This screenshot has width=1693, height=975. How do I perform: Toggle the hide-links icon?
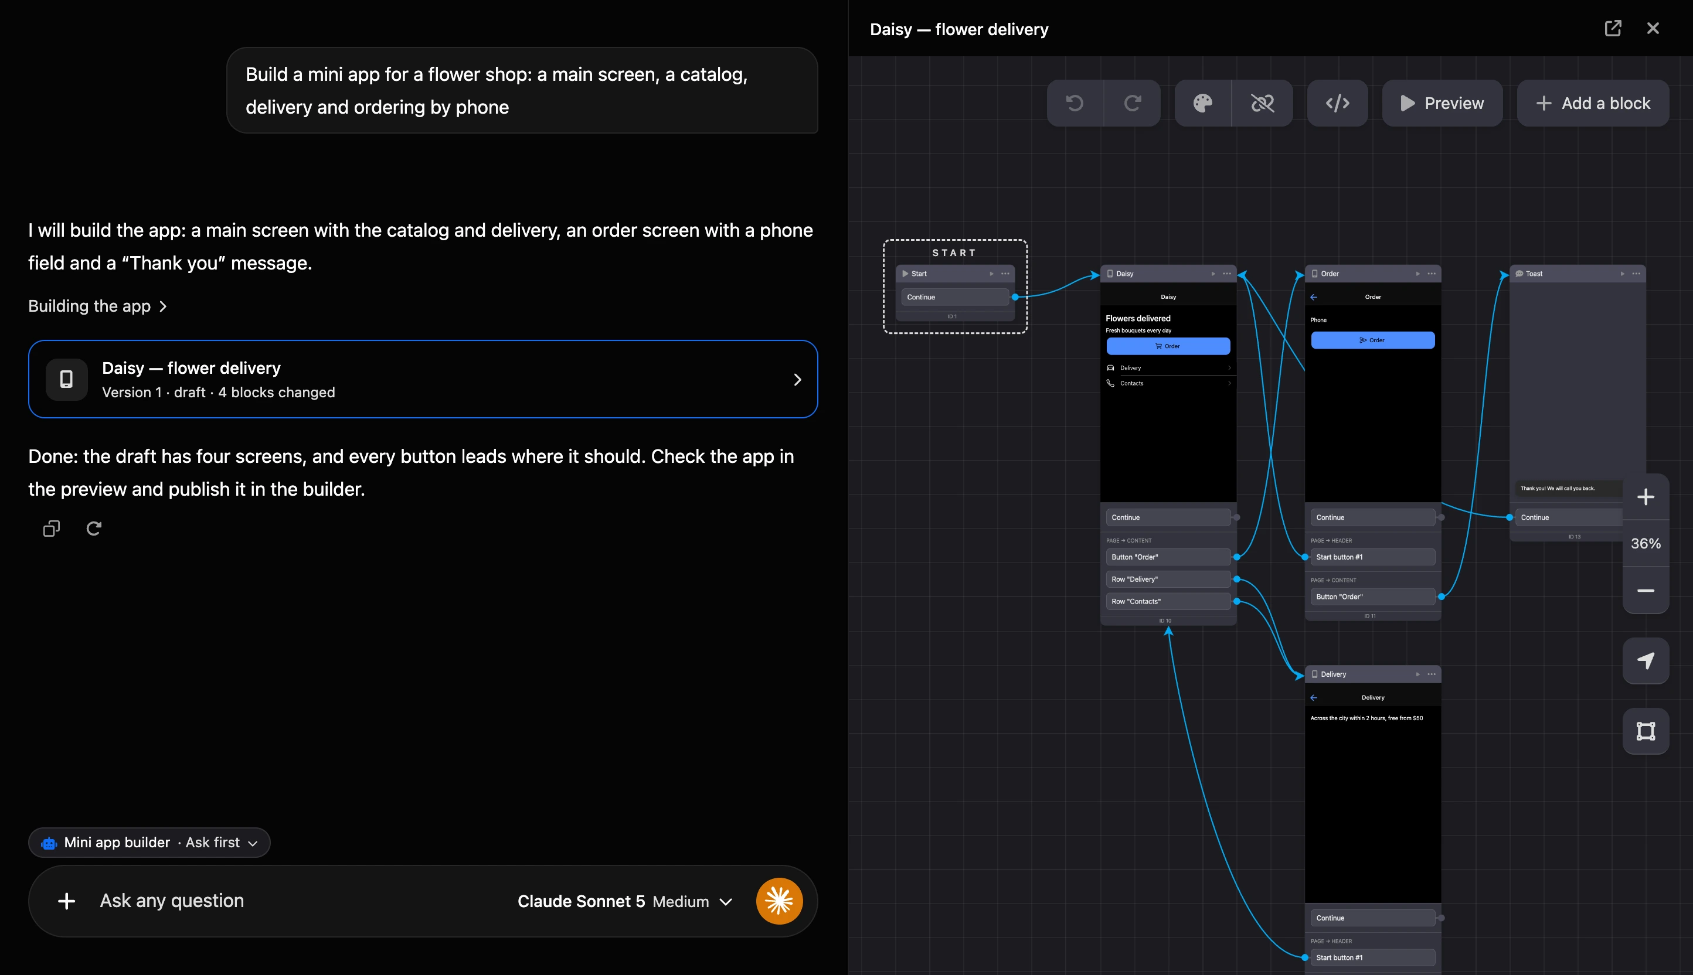[1262, 103]
